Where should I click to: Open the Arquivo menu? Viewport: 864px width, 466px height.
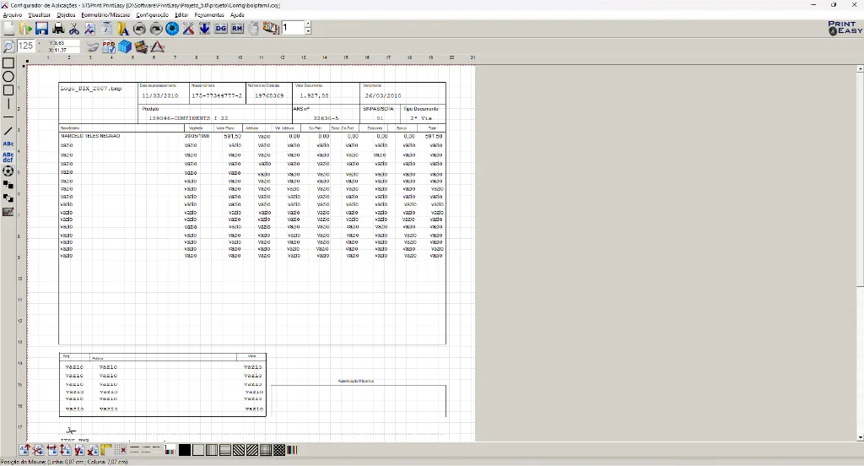click(13, 15)
